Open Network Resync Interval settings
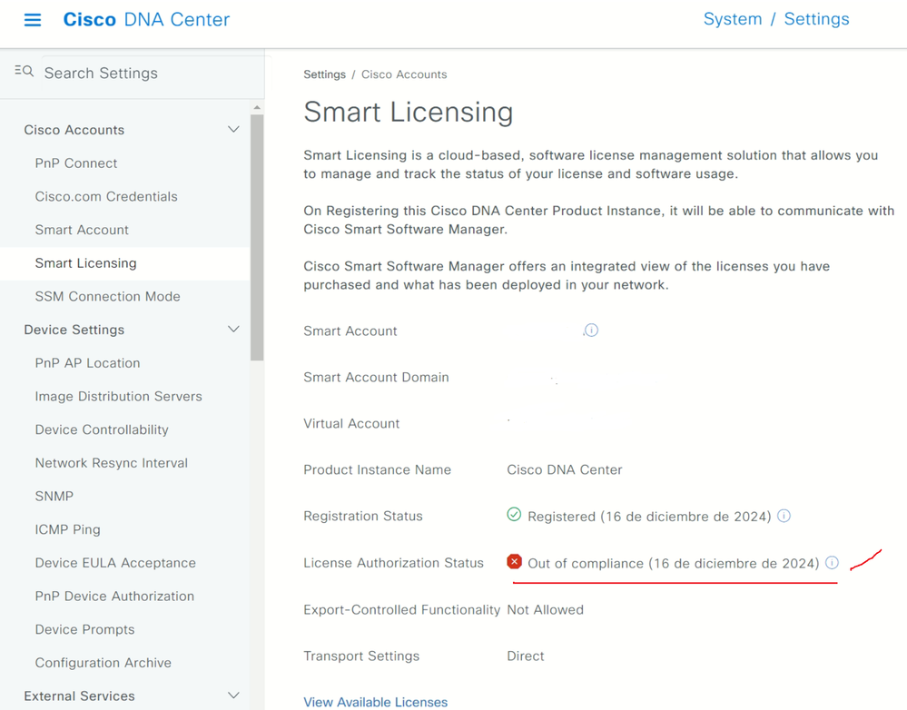Screen dimensions: 907x710 111,463
